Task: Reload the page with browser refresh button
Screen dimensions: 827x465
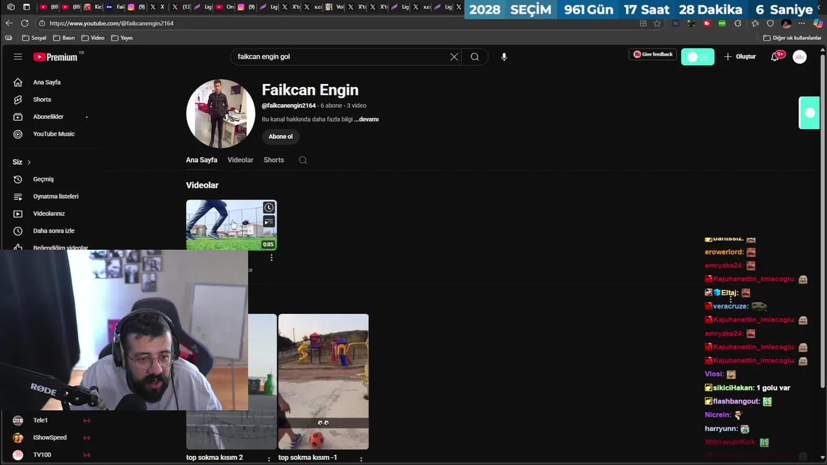Action: [x=25, y=23]
